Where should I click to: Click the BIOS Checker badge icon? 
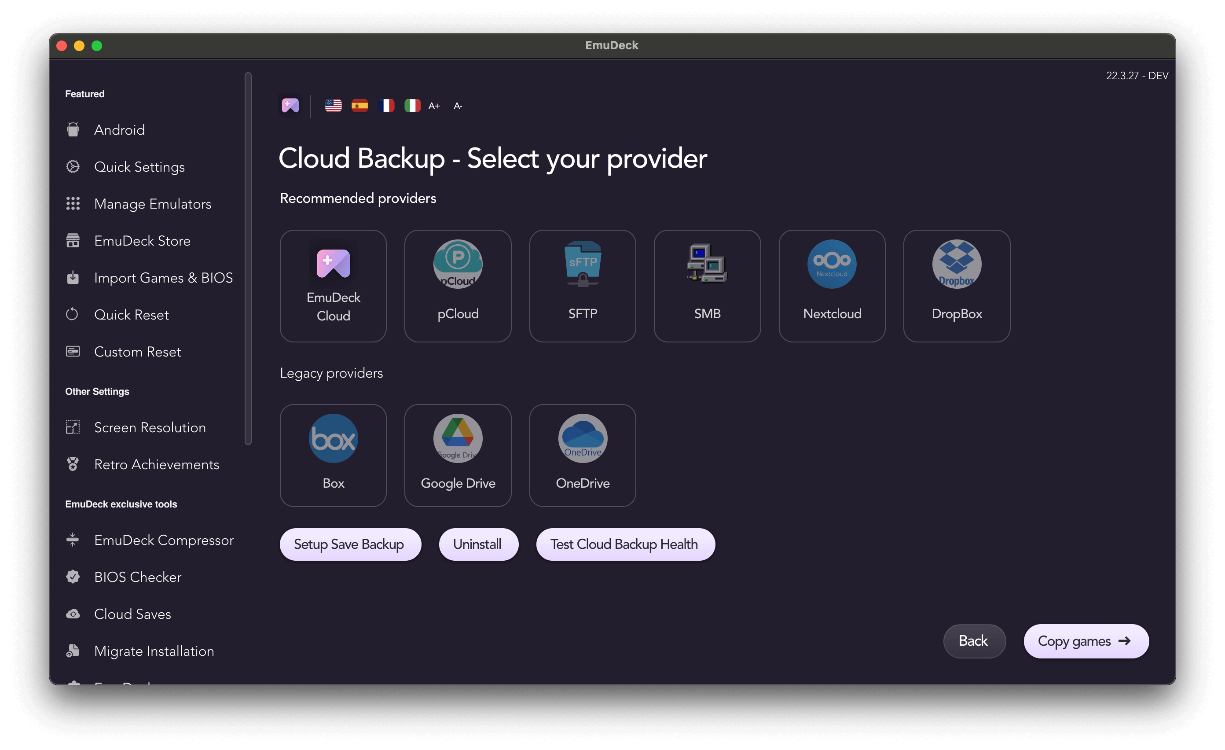pos(73,577)
